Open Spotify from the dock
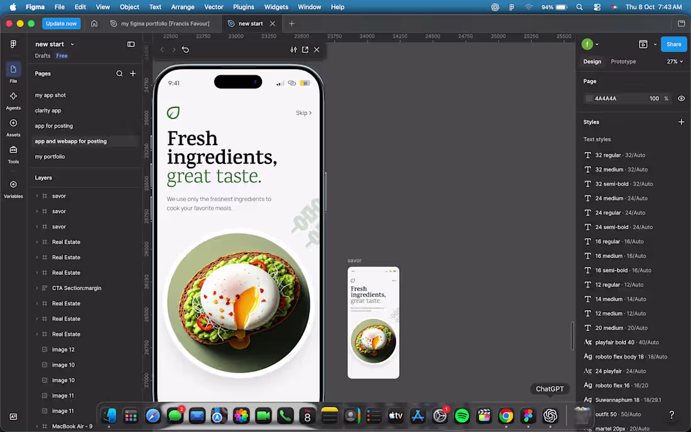691x432 pixels. pyautogui.click(x=462, y=416)
